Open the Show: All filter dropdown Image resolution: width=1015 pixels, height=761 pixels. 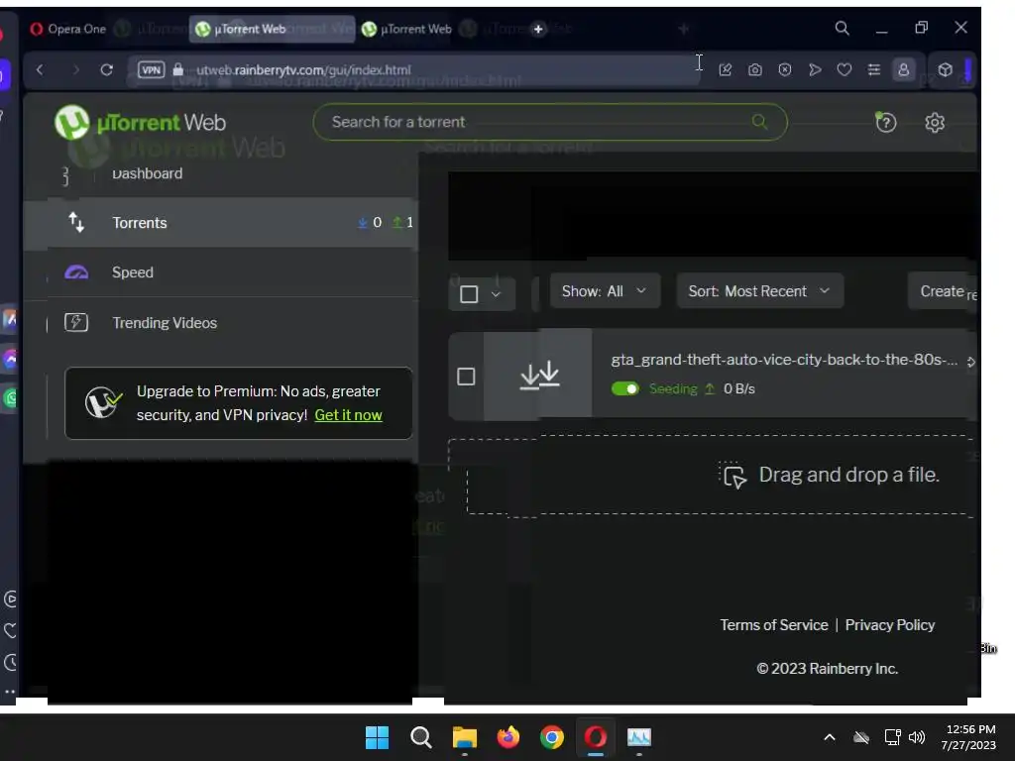point(605,291)
